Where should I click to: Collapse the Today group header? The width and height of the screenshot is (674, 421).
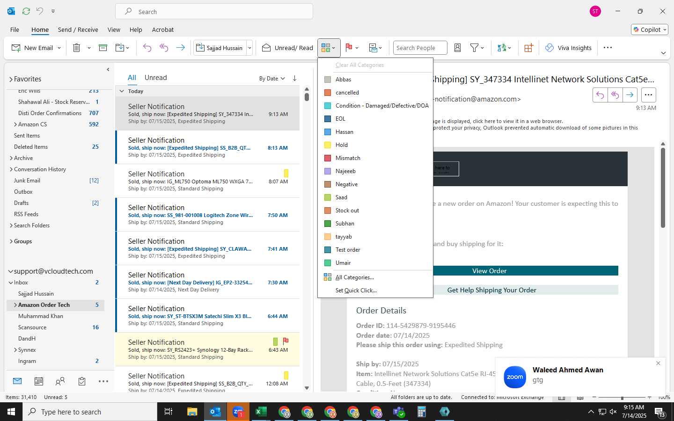point(122,91)
